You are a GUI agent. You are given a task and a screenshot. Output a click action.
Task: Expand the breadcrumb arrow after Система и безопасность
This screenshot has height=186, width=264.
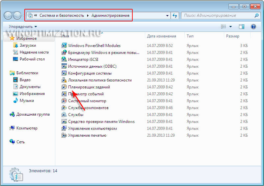pos(88,16)
